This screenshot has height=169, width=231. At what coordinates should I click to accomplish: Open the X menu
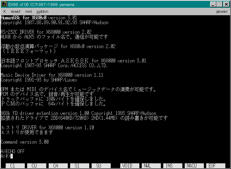tap(4, 12)
